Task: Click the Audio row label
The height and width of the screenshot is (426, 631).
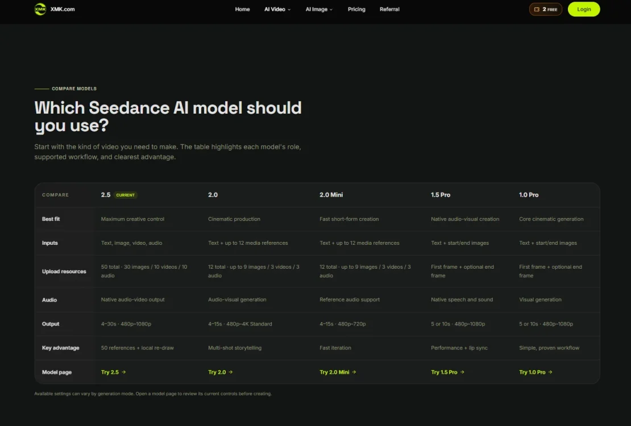Action: point(49,300)
